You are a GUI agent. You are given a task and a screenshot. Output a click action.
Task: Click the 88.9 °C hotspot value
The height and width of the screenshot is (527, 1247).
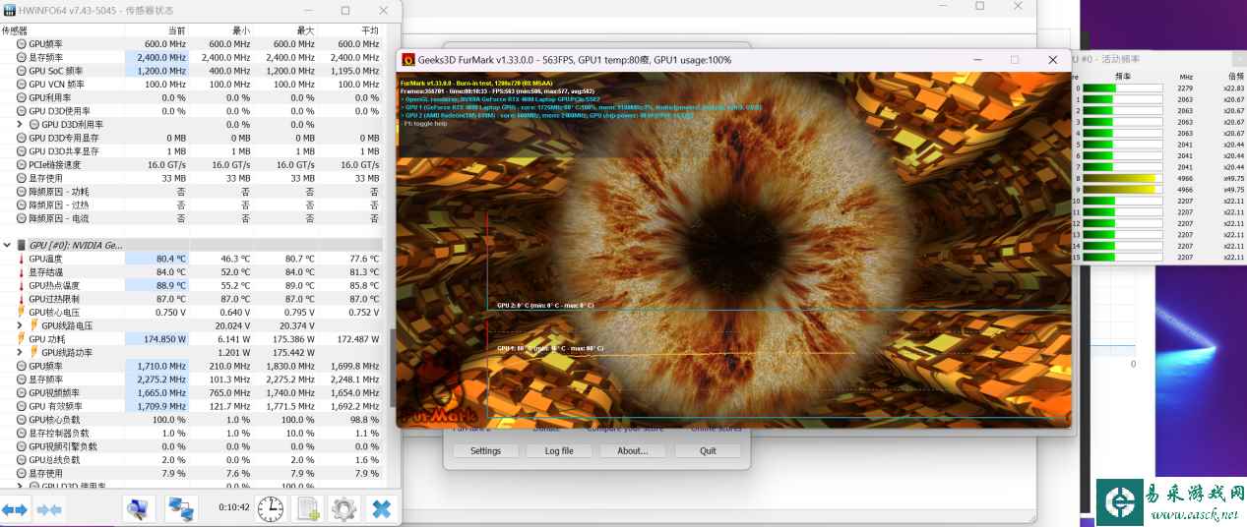pos(171,285)
